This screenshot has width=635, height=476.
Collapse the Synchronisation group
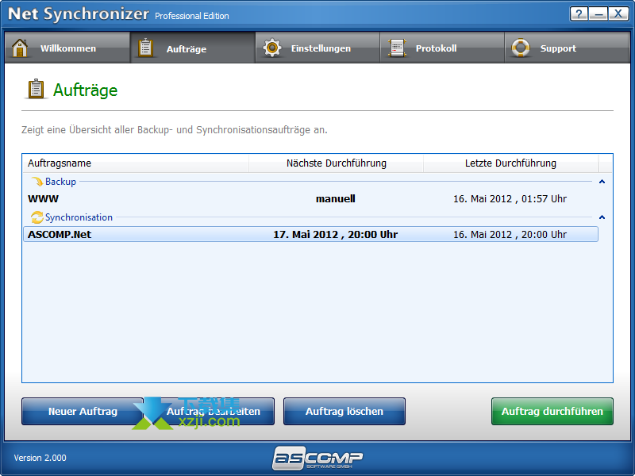click(602, 217)
